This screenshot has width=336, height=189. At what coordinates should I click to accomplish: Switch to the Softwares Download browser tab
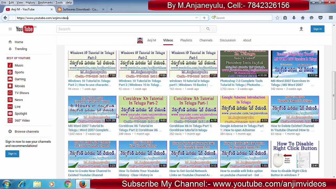tap(80, 9)
